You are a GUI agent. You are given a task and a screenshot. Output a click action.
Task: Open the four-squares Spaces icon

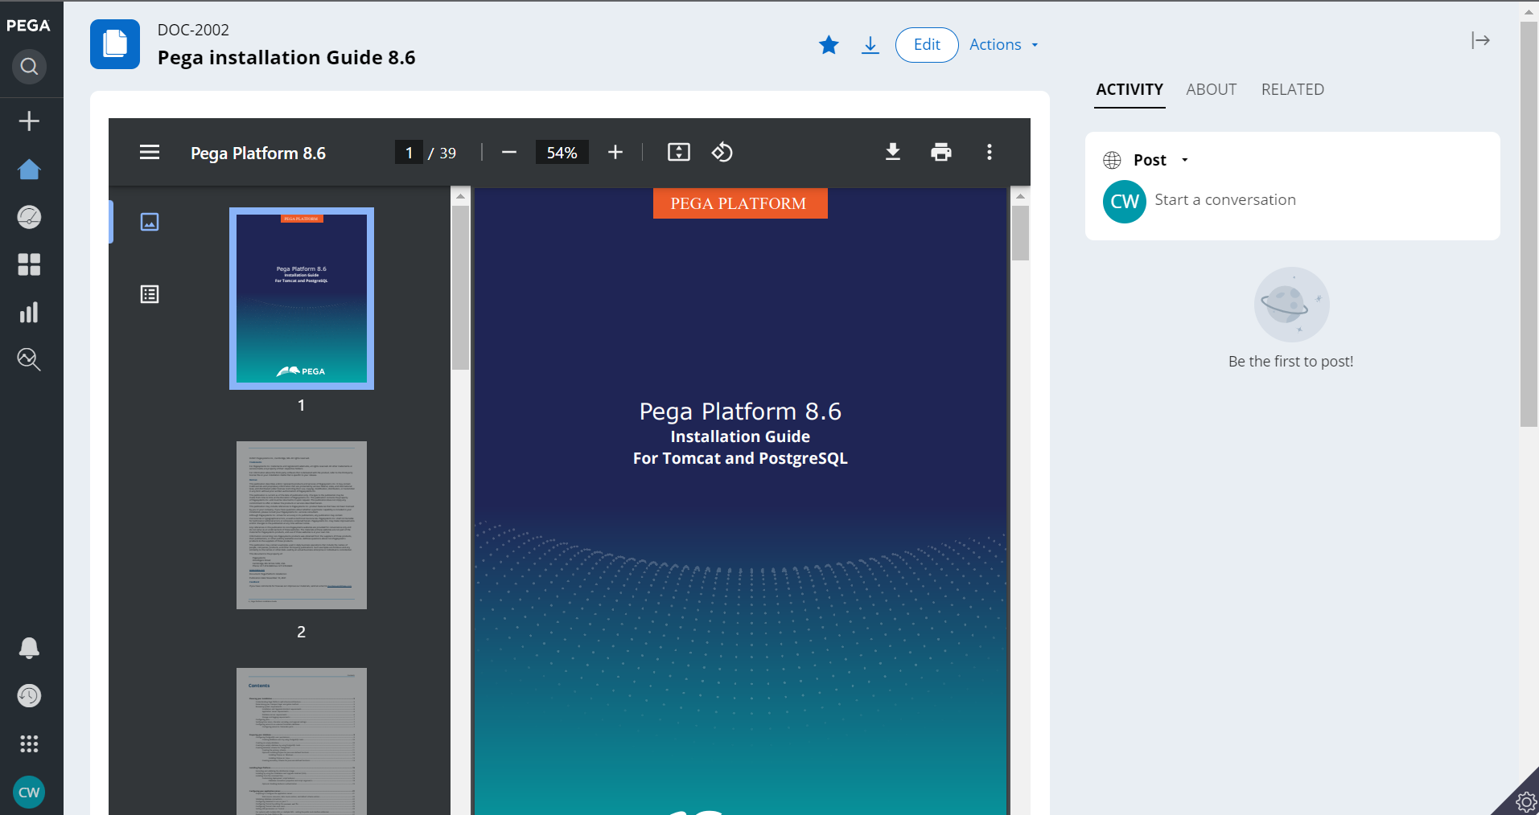point(29,264)
